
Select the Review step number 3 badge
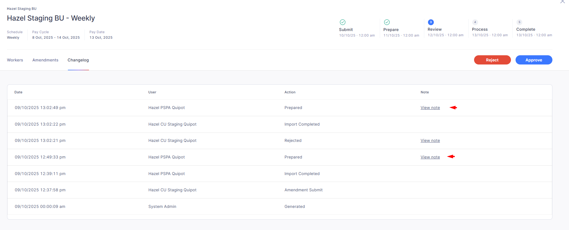click(431, 22)
